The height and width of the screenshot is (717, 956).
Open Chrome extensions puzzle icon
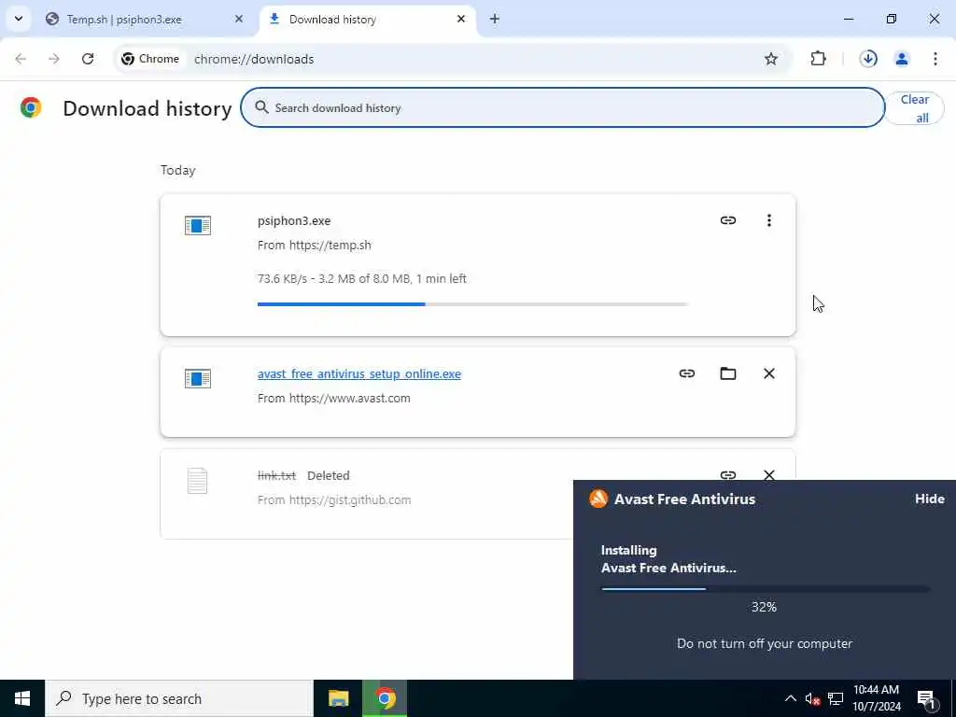[818, 59]
